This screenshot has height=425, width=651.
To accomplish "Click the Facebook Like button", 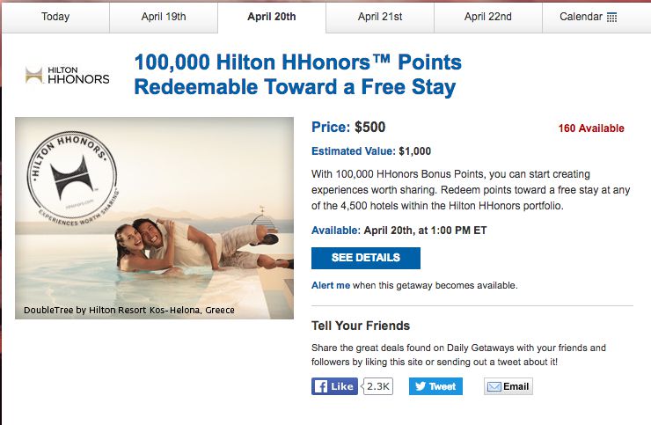I will pyautogui.click(x=334, y=386).
